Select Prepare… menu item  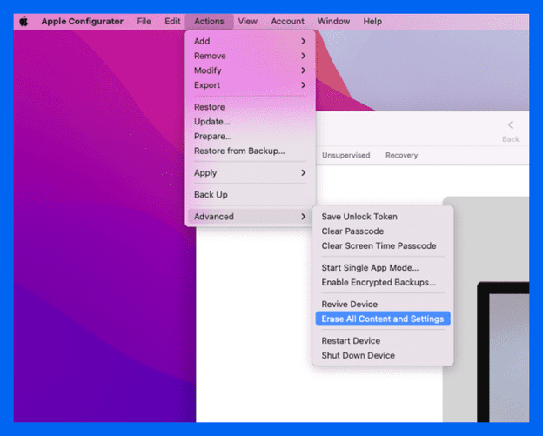click(250, 136)
